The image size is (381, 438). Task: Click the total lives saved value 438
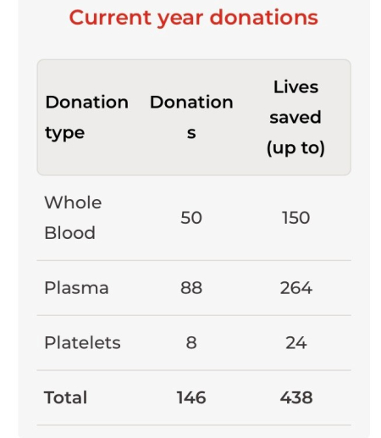[x=296, y=397]
